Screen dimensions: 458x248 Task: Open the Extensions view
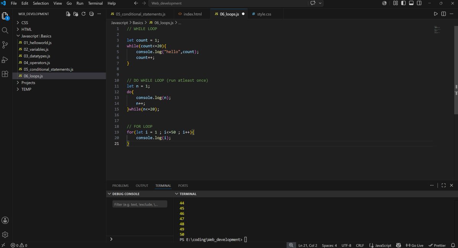click(x=5, y=74)
